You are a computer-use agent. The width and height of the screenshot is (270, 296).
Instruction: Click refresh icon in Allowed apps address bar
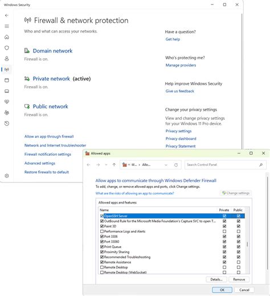tap(176, 165)
